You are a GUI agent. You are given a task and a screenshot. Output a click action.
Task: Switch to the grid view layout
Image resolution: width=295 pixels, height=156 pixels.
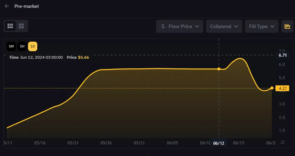point(21,26)
